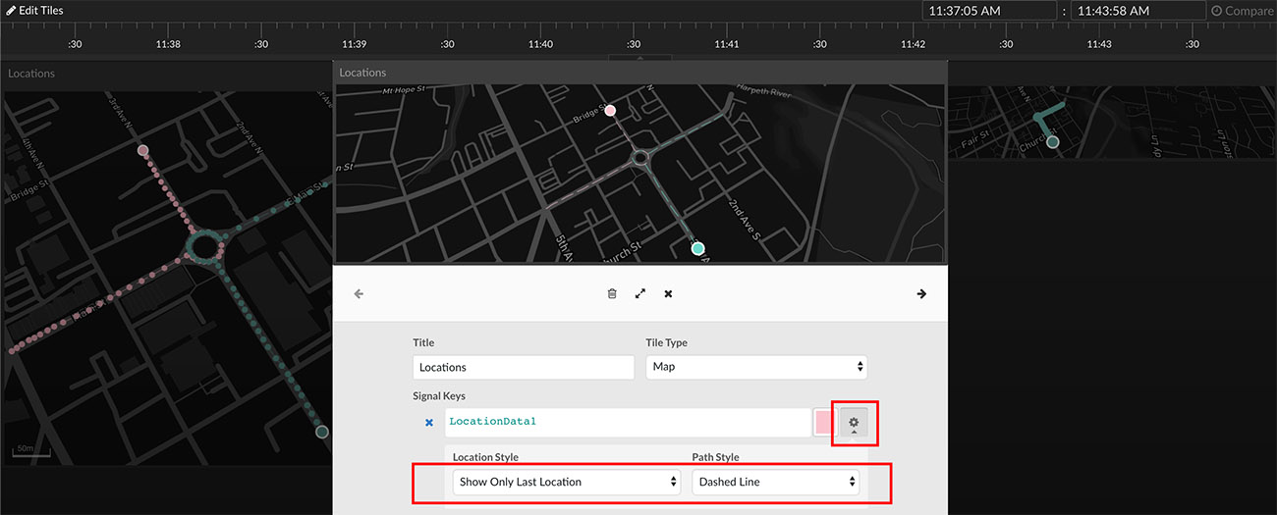Go to next tile with right arrow

pos(921,293)
